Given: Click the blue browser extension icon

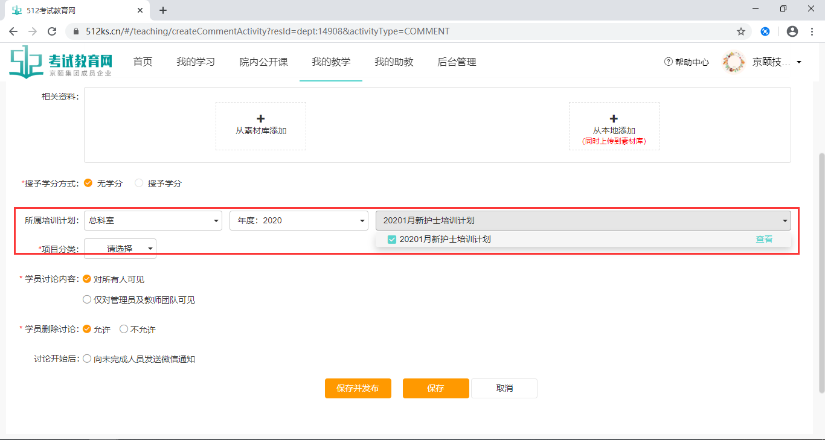Looking at the screenshot, I should point(765,31).
